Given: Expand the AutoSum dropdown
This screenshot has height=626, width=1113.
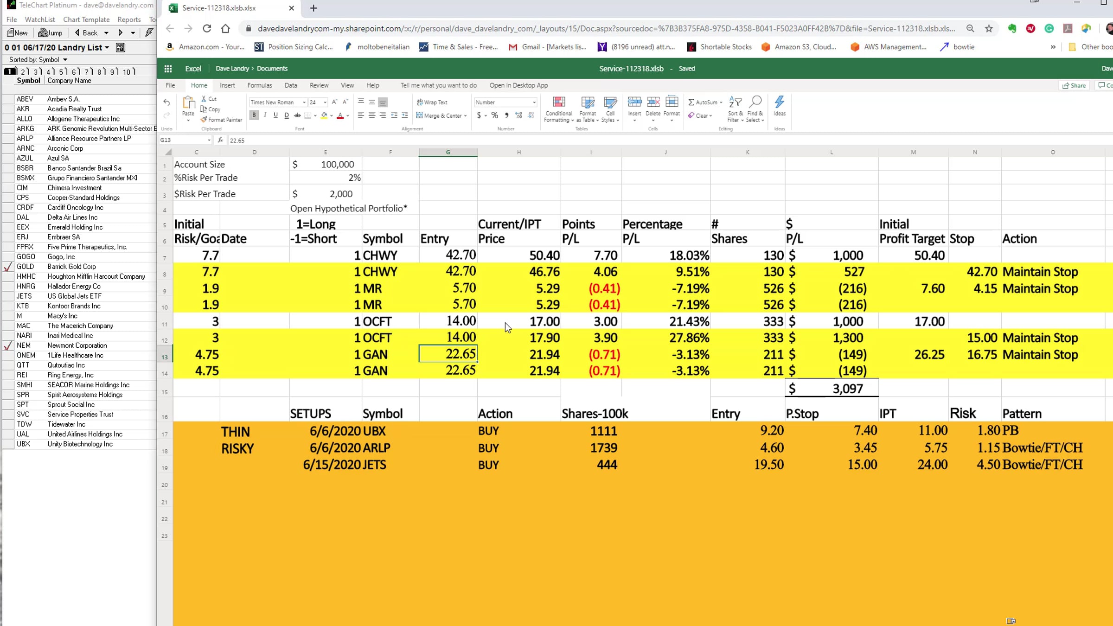Looking at the screenshot, I should [721, 102].
